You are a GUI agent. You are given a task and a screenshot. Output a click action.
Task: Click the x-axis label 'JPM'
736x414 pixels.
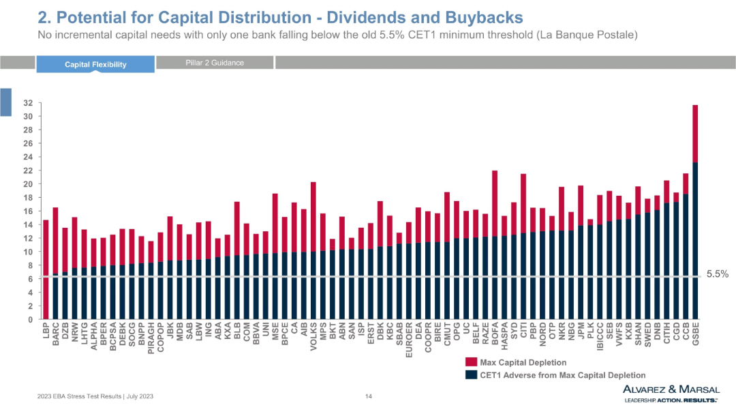pos(581,331)
